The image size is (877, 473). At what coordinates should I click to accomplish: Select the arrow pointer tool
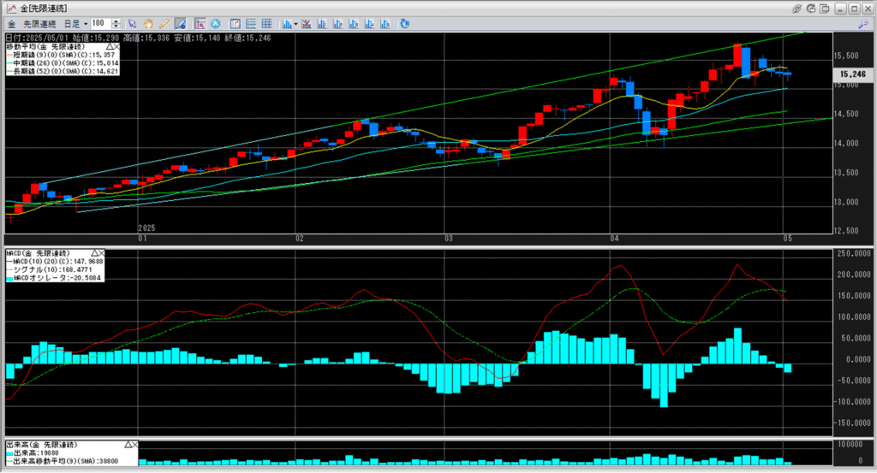coord(131,23)
